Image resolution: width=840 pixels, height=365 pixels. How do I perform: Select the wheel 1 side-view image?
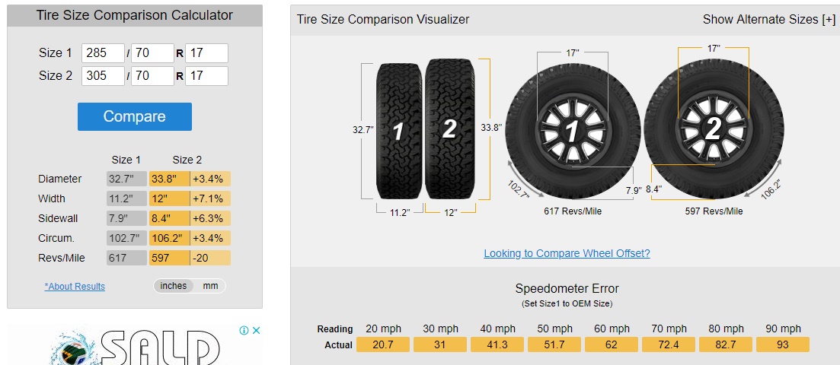tap(573, 131)
